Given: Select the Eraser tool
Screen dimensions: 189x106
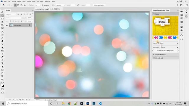Looking at the screenshot, I should pyautogui.click(x=2, y=47).
